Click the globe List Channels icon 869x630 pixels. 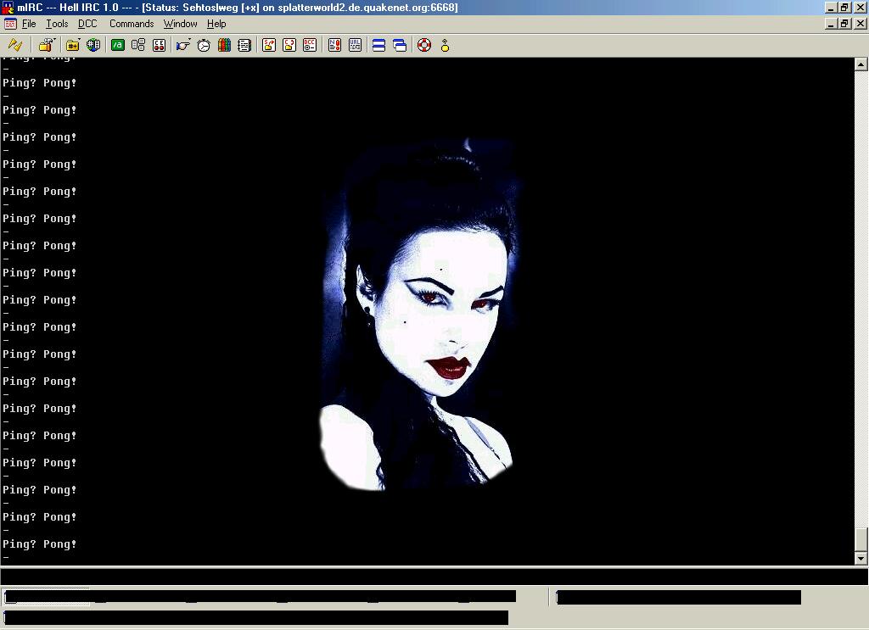pyautogui.click(x=93, y=45)
